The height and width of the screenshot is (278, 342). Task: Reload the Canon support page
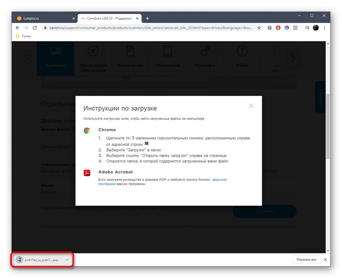(x=35, y=28)
